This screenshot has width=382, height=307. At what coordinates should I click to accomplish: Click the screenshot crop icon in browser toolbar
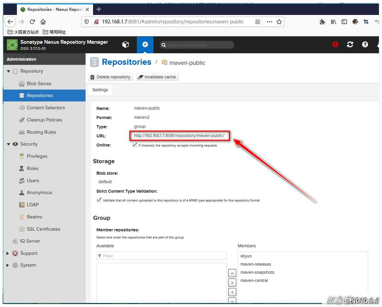pyautogui.click(x=366, y=22)
